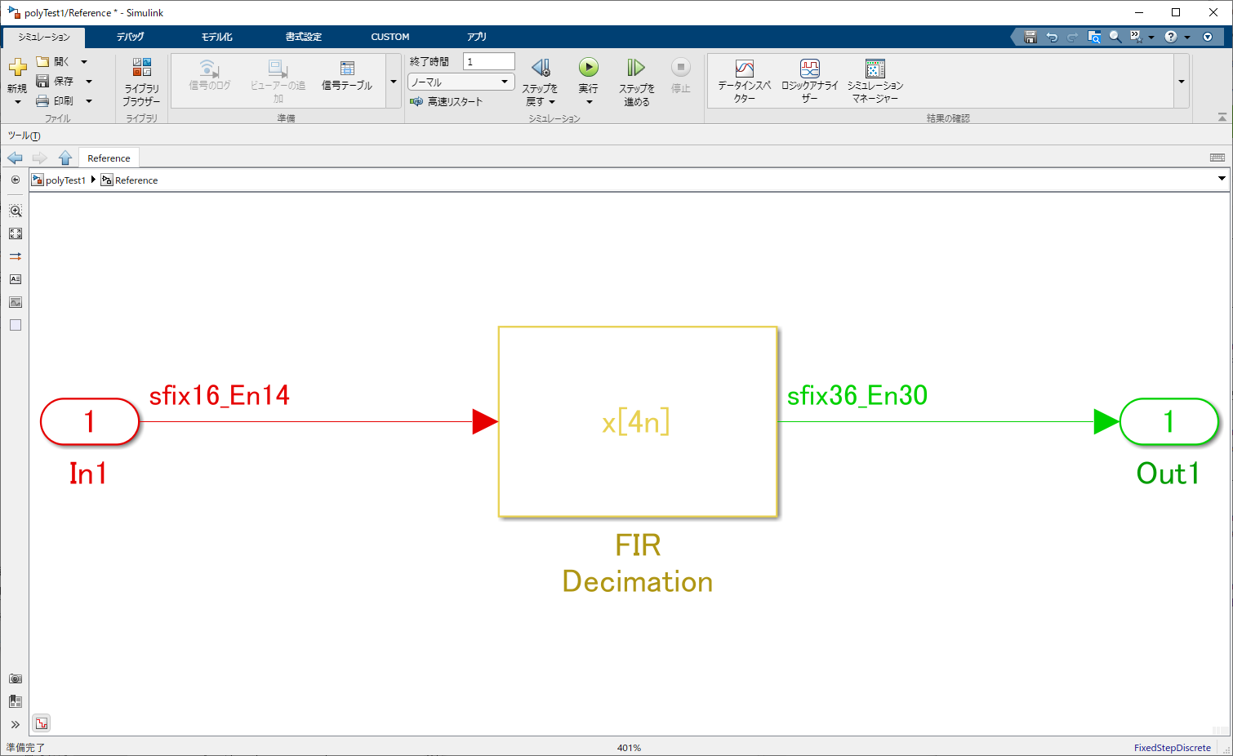The width and height of the screenshot is (1233, 756).
Task: Click the 保存 (Save) floppy icon
Action: pyautogui.click(x=43, y=81)
